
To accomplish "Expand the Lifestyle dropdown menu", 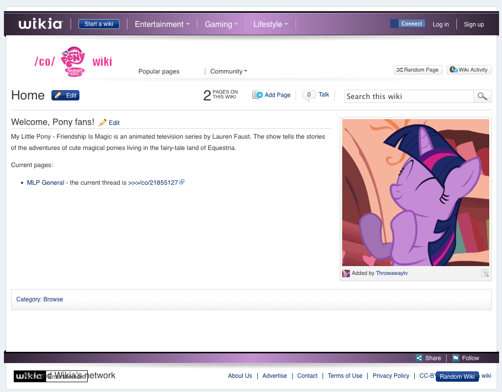I will 271,24.
